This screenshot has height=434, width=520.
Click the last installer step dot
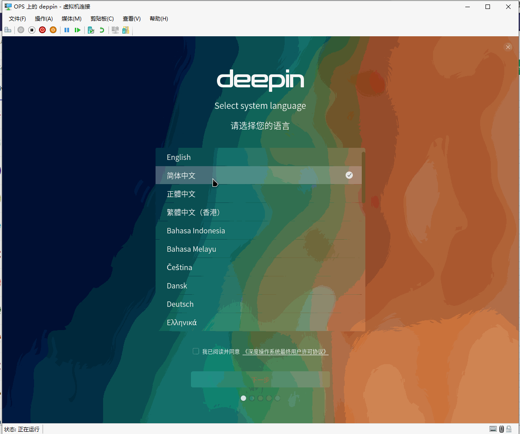point(277,398)
